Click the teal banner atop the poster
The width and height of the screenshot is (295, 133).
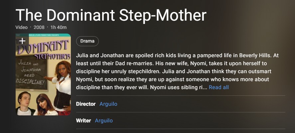pos(43,35)
